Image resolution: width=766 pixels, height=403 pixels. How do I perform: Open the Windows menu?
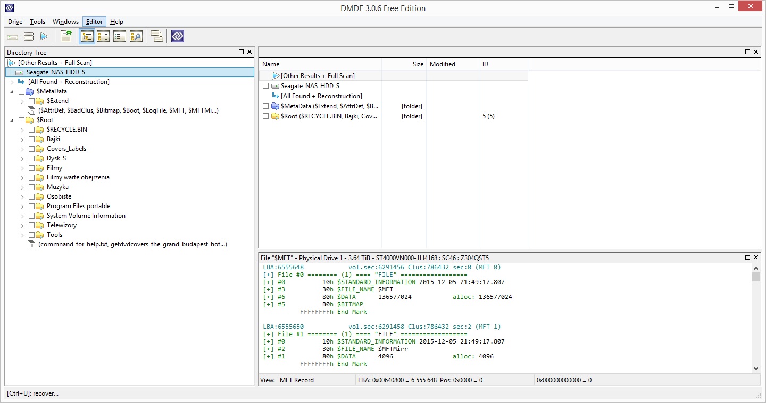coord(65,22)
